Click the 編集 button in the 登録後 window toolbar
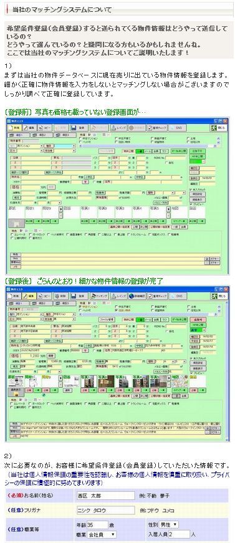 click(29, 296)
